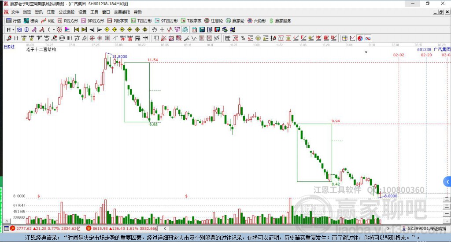Open the 工具 menu

94,12
